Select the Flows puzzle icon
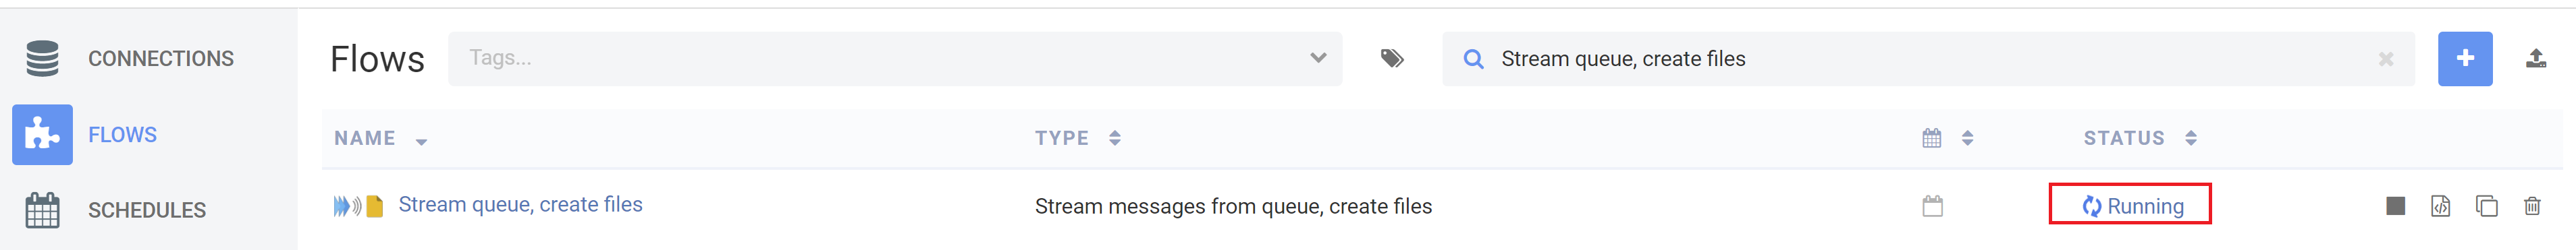Viewport: 2576px width, 250px height. tap(42, 134)
